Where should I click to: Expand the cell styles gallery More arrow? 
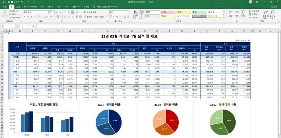[x=224, y=17]
